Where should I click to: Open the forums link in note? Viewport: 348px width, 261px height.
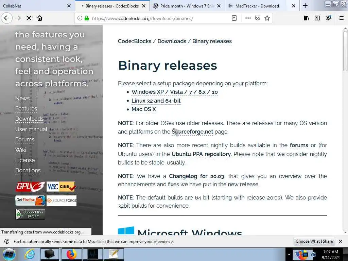[x=299, y=145]
